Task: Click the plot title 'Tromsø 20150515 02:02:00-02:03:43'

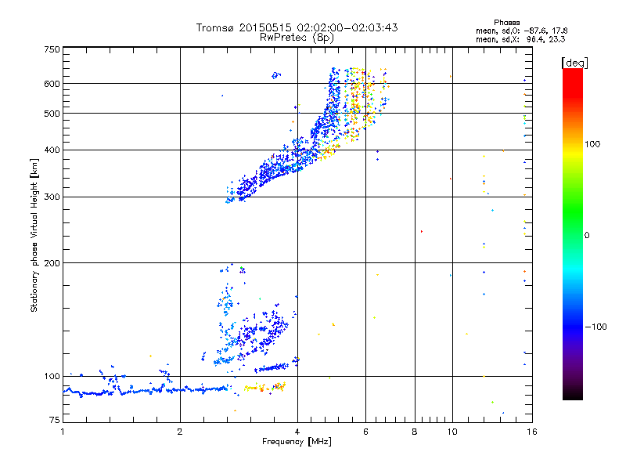Action: (x=297, y=27)
